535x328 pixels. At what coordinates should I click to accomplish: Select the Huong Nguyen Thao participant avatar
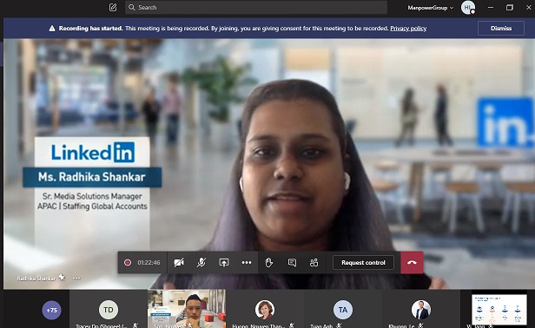pos(264,310)
